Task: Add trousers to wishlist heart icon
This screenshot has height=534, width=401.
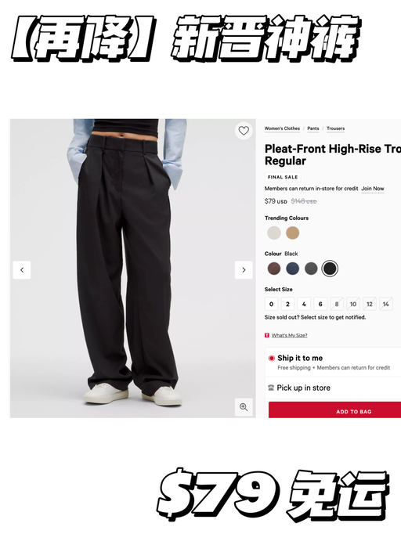Action: click(x=244, y=131)
